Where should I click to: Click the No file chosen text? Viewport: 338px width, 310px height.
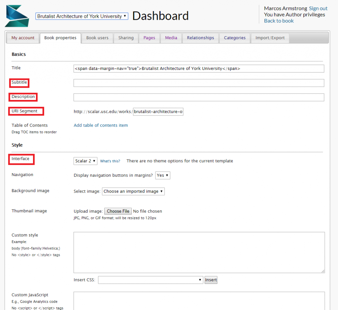148,211
